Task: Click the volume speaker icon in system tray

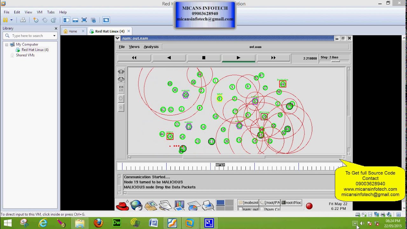Action: (362, 223)
